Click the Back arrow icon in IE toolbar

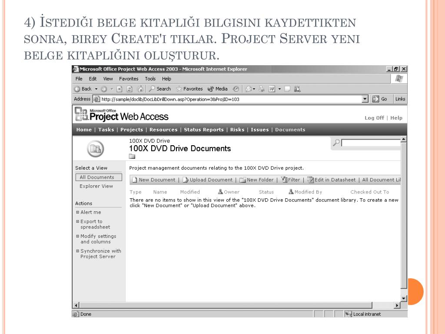click(x=77, y=89)
